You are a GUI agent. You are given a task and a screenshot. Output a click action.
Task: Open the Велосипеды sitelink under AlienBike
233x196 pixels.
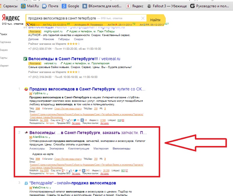121,149
